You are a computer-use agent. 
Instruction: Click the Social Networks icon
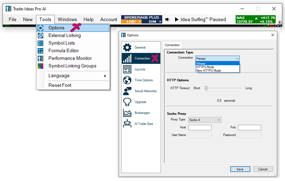point(127,91)
